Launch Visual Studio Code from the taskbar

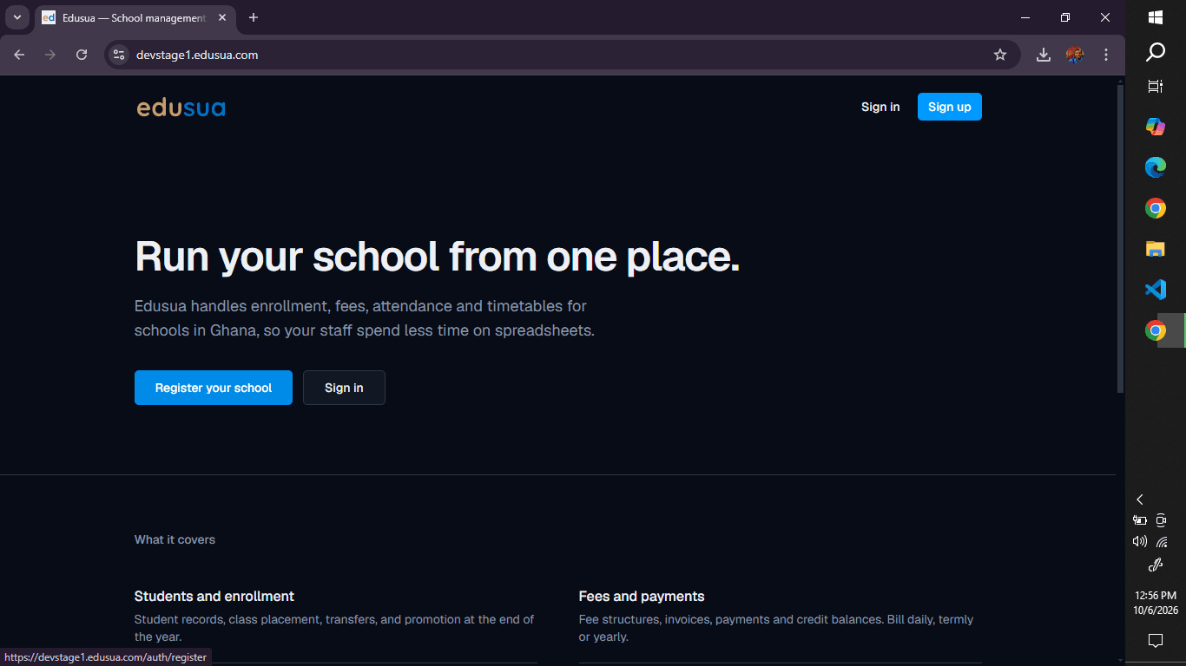tap(1156, 290)
